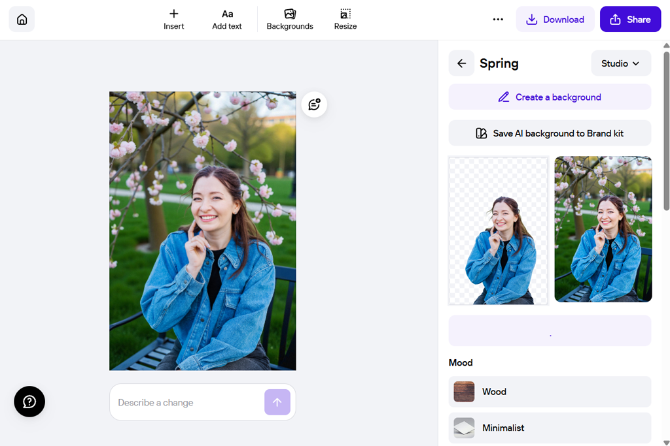Viewport: 670px width, 446px height.
Task: Click the Mood section heading
Action: tap(461, 363)
